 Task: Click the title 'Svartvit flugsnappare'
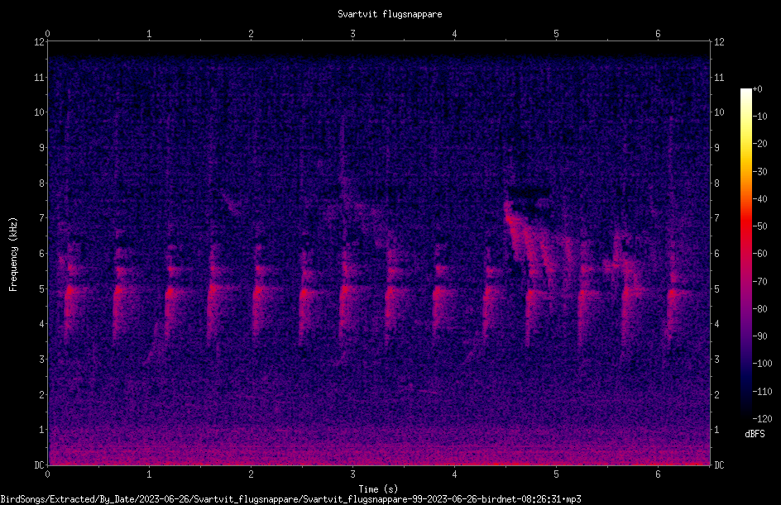pyautogui.click(x=390, y=14)
